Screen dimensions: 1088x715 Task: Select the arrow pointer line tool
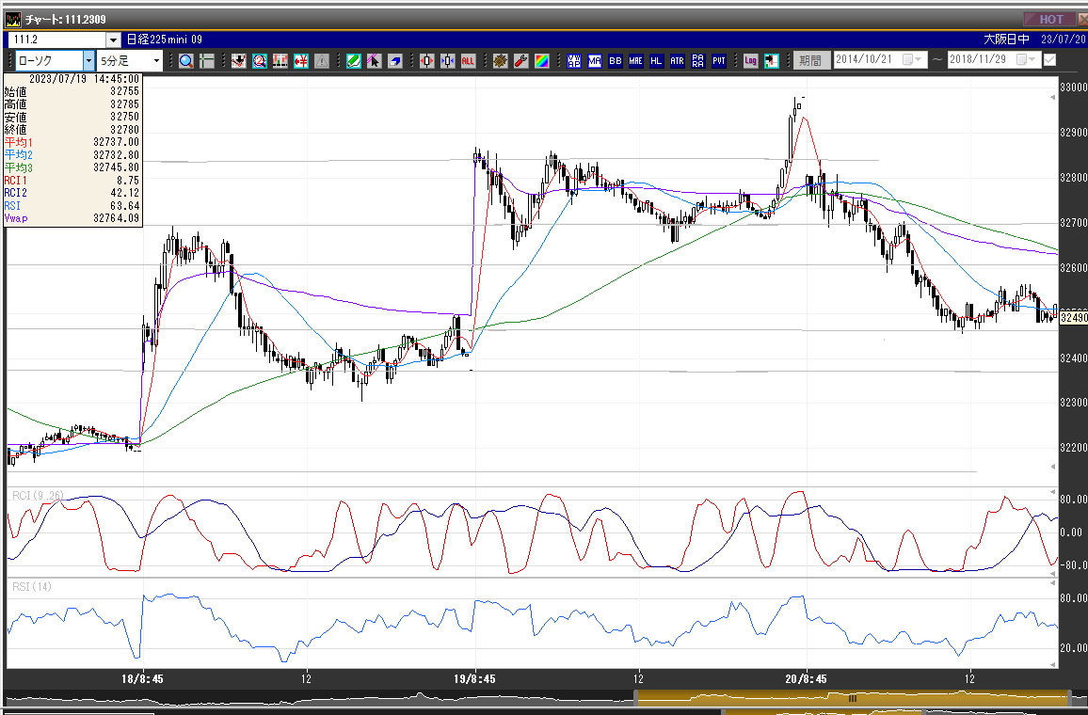click(x=374, y=61)
